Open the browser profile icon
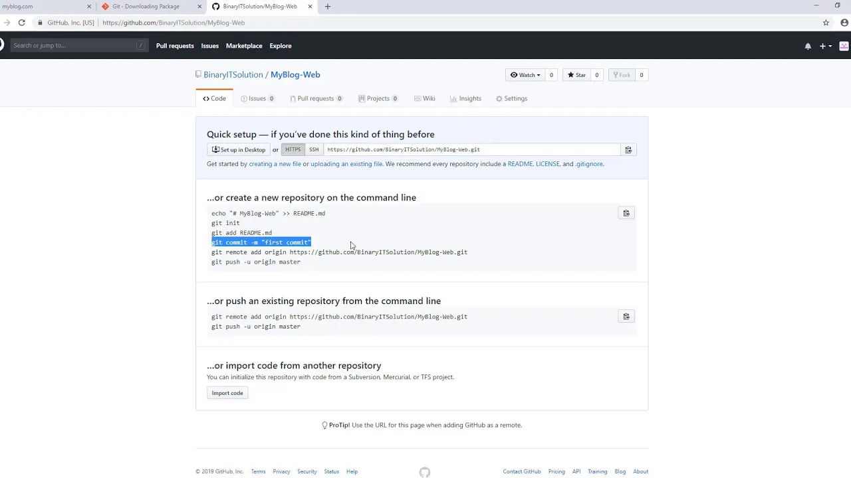This screenshot has width=851, height=478. [x=844, y=23]
